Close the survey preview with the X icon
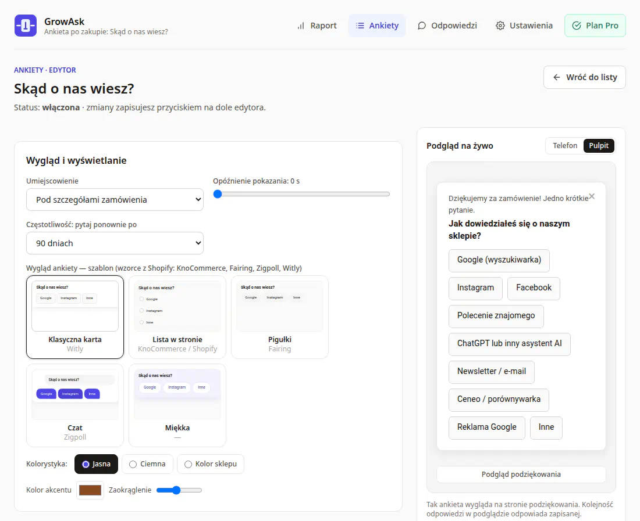The image size is (640, 521). (592, 196)
